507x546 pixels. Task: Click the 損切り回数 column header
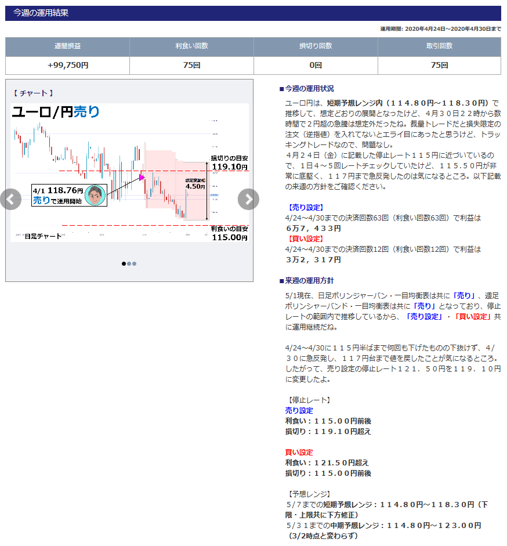coord(316,46)
